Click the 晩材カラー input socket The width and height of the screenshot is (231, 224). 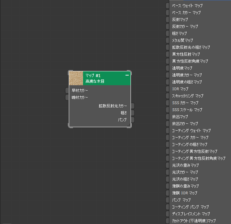pos(67,98)
